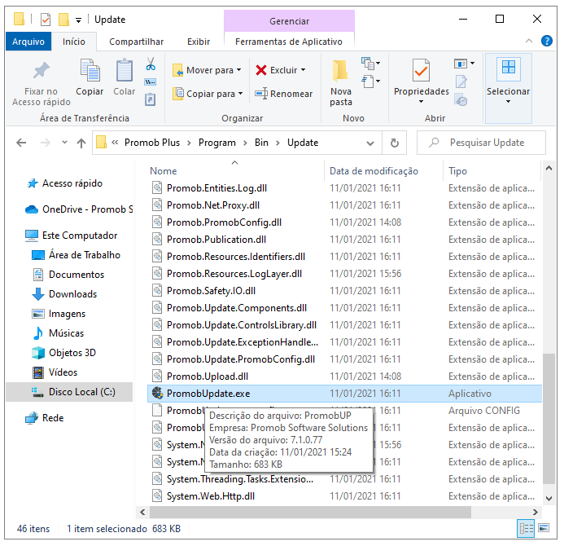Click Pin to Quick Access (Fixar no Acesso rápido)
The height and width of the screenshot is (546, 564).
[x=41, y=84]
